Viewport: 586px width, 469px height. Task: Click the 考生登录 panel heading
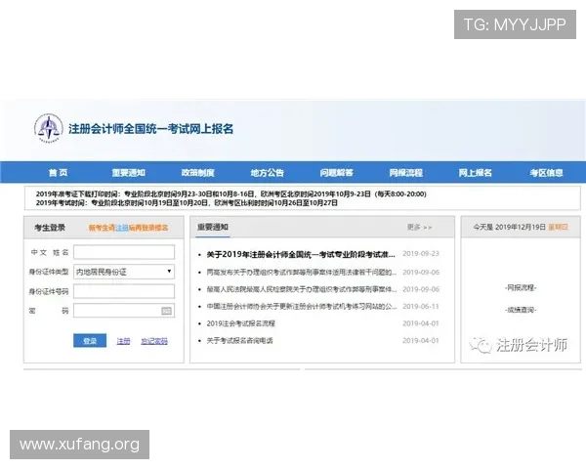(50, 228)
